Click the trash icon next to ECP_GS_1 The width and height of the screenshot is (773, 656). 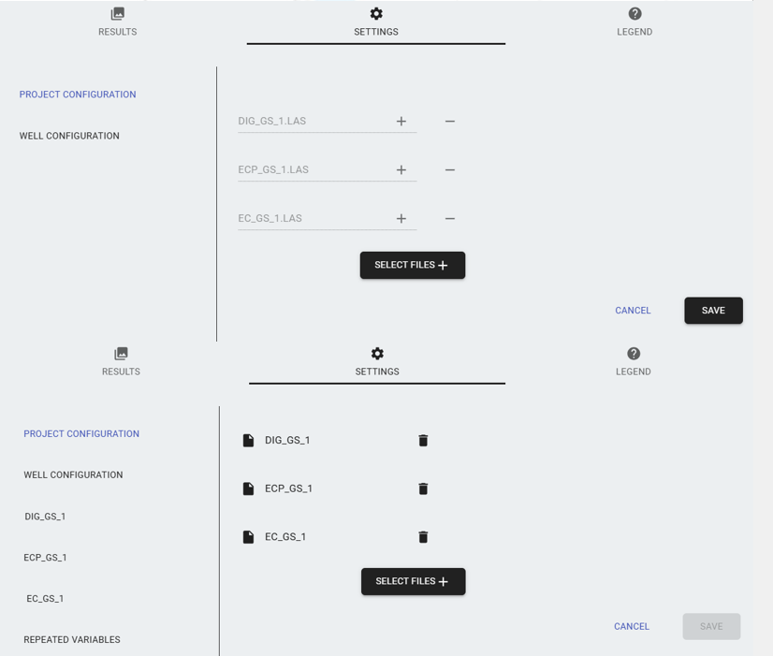pos(423,488)
